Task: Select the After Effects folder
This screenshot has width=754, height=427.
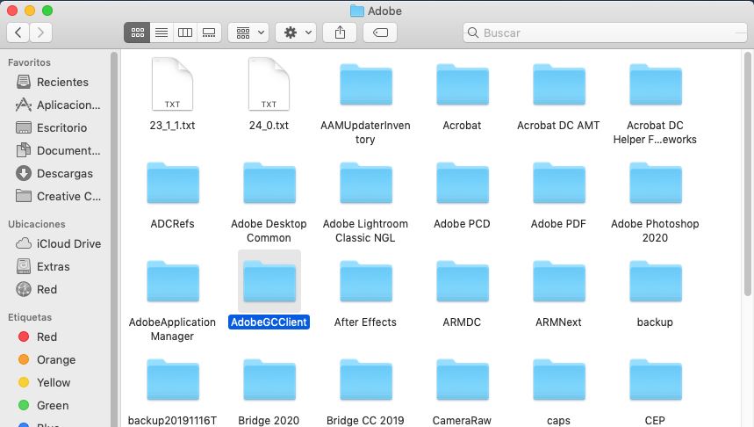Action: (365, 282)
